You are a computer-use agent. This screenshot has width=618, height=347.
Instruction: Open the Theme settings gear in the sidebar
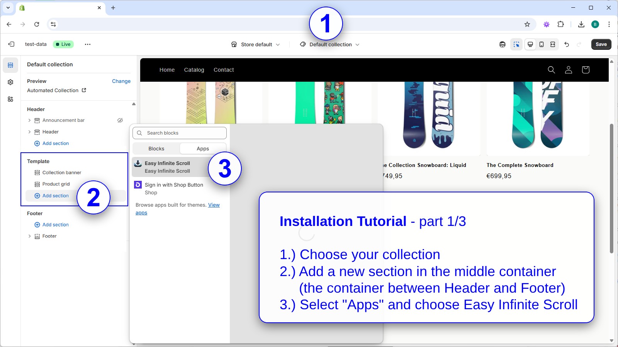coord(10,82)
